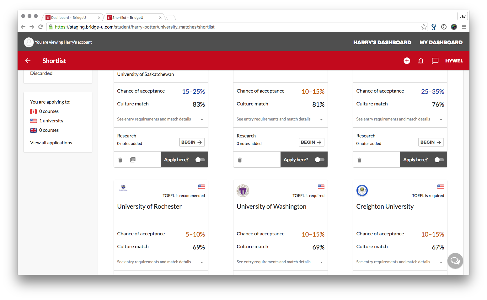The width and height of the screenshot is (487, 300).
Task: Expand entry requirements for University of Washington
Action: point(280,262)
